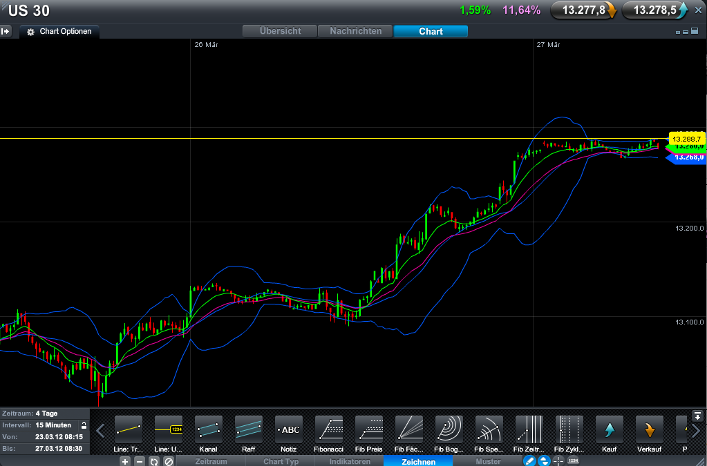Click the yellow 13.288,7 price label
The width and height of the screenshot is (707, 466).
point(686,139)
